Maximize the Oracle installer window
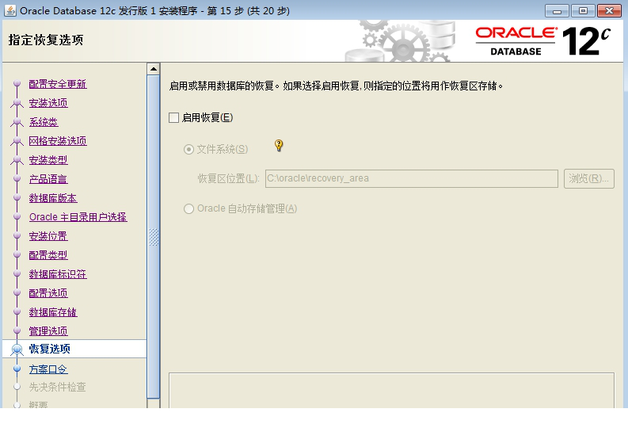Image resolution: width=628 pixels, height=424 pixels. point(583,11)
